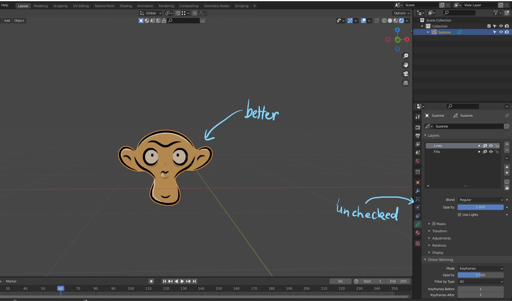Toggle viewport overlays button
Screen dimensions: 512x301
tap(363, 21)
